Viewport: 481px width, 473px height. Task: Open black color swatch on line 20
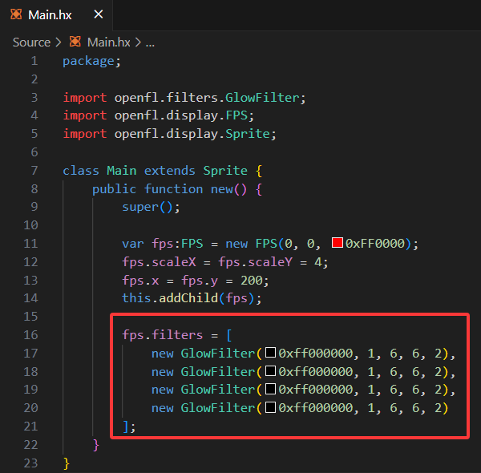(270, 407)
